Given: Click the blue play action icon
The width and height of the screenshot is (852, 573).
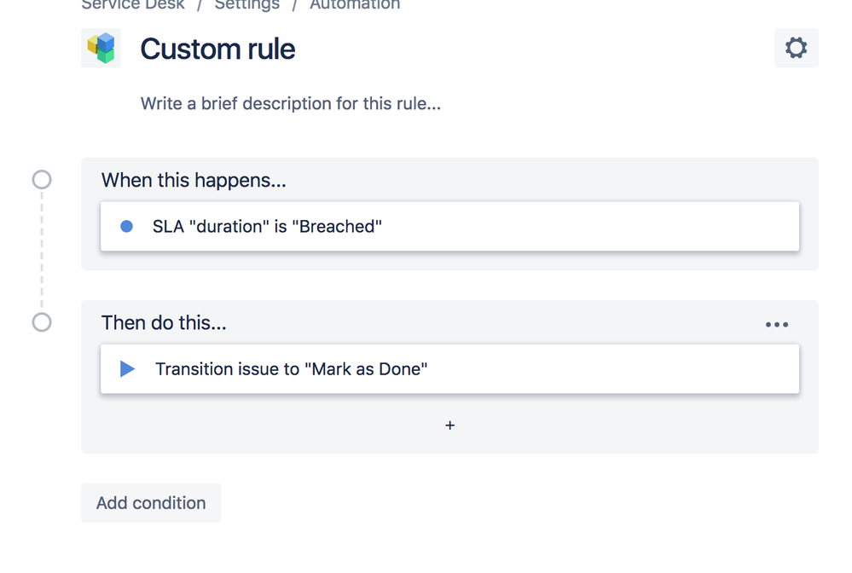Looking at the screenshot, I should [127, 369].
